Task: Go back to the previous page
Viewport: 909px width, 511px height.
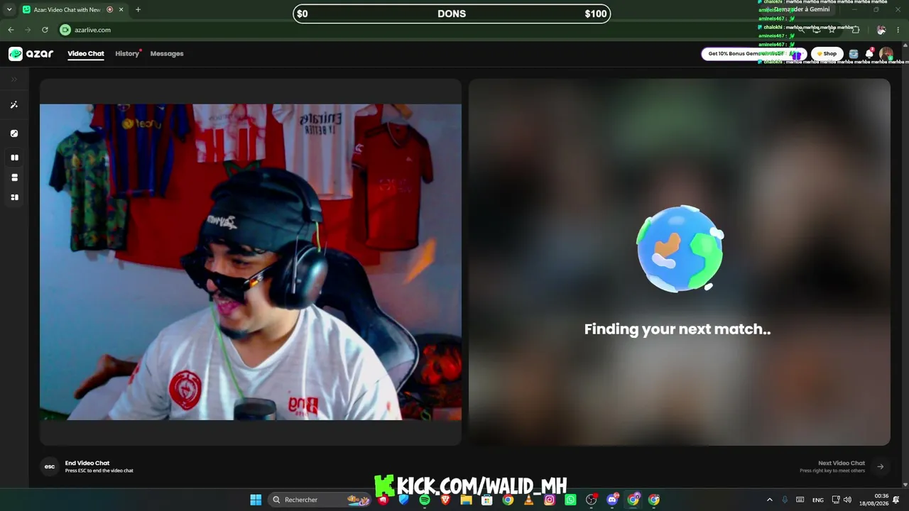Action: click(11, 30)
